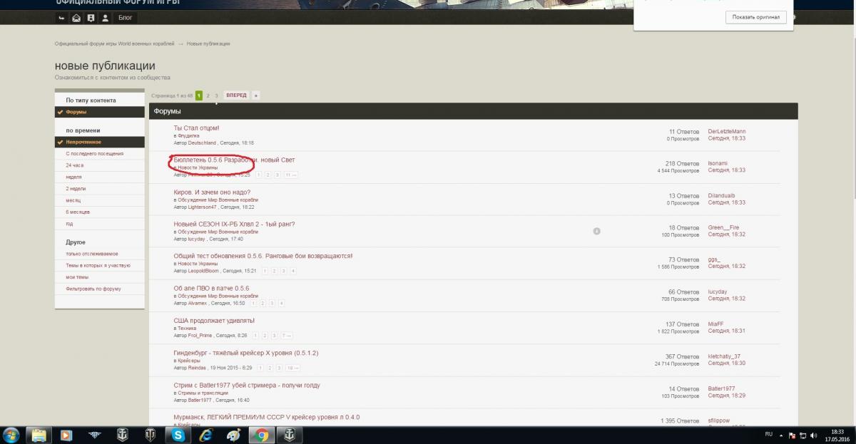The height and width of the screenshot is (444, 856).
Task: Choose мои темы filter
Action: [77, 277]
